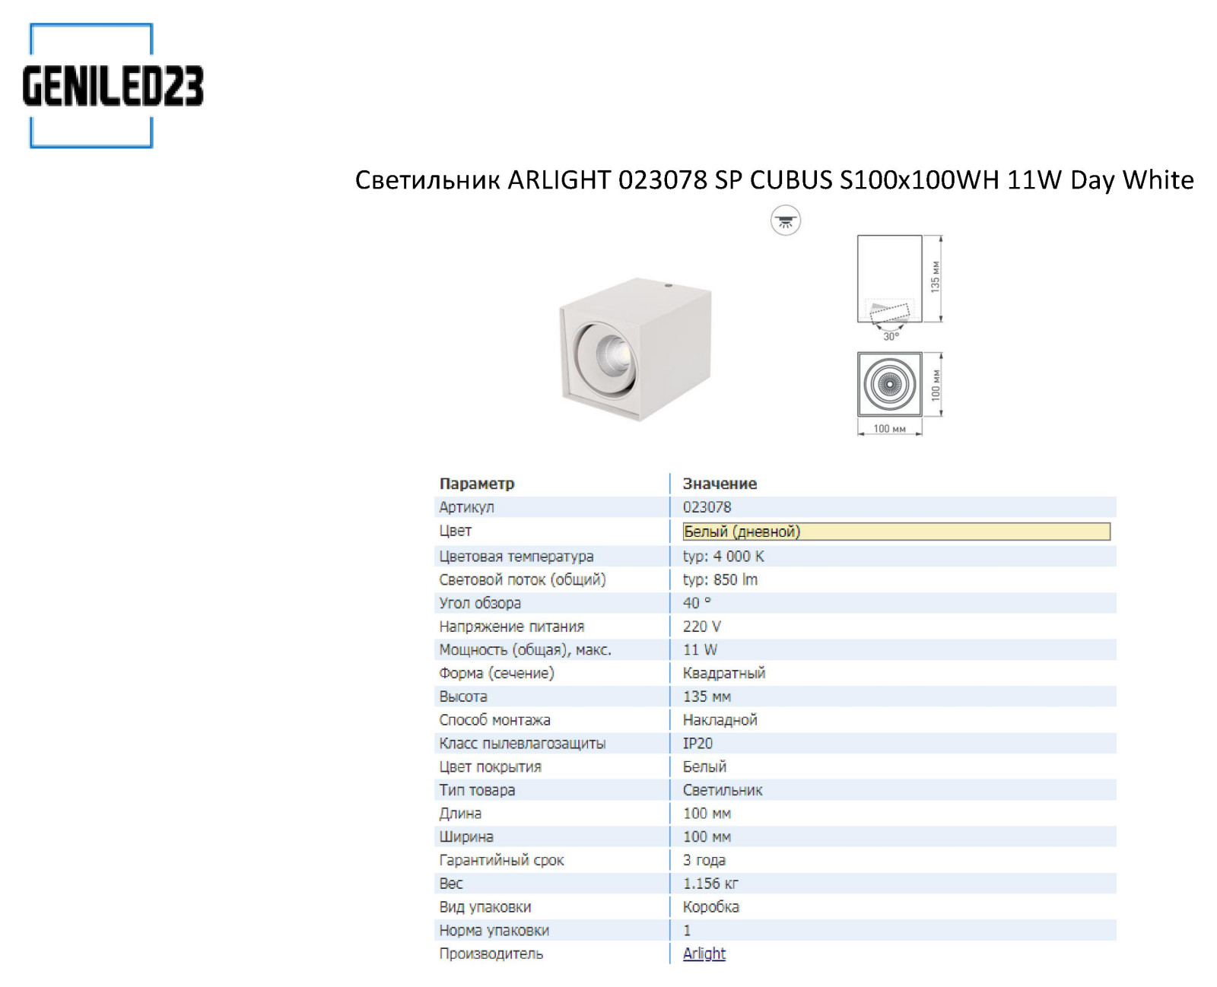This screenshot has height=987, width=1217.
Task: Open the white cube lamp product photo
Action: pos(637,349)
